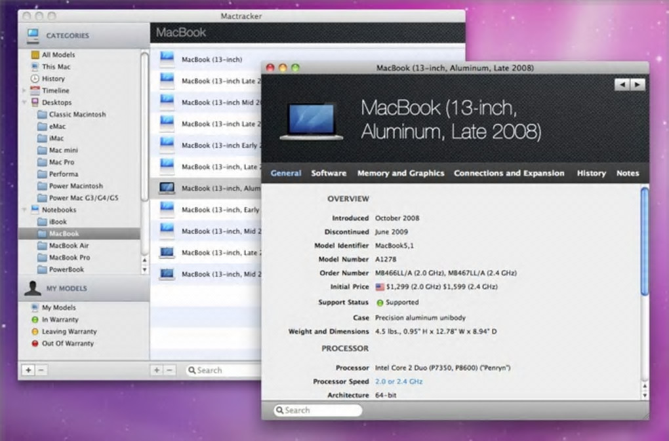Open the Notes tab
669x441 pixels.
pyautogui.click(x=628, y=173)
